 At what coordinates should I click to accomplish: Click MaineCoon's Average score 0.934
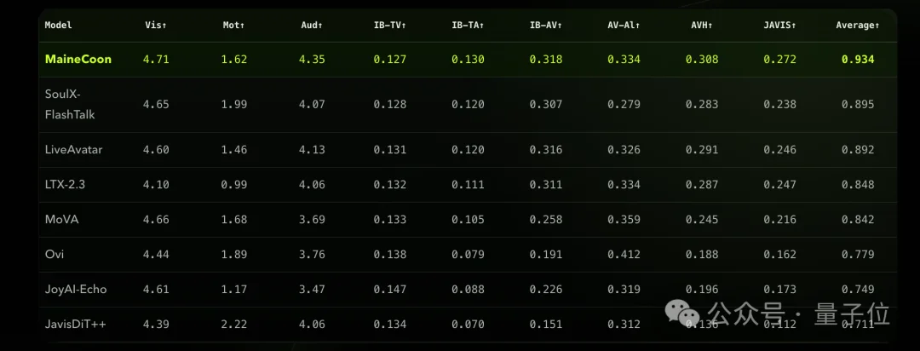pyautogui.click(x=858, y=60)
